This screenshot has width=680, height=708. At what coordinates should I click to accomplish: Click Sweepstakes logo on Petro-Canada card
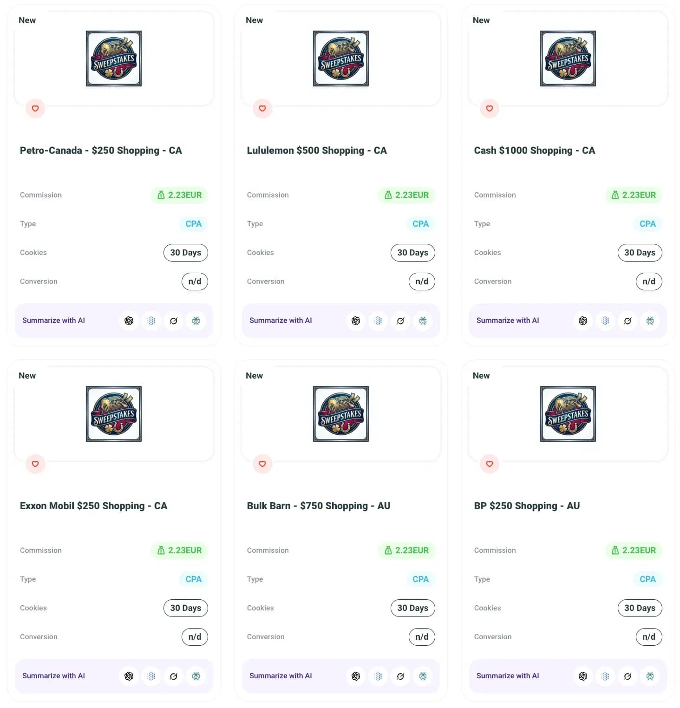[x=114, y=59]
